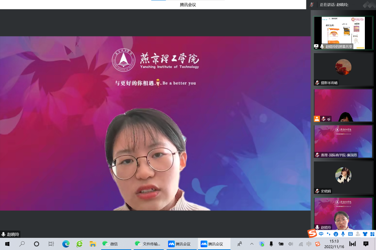This screenshot has width=376, height=250.
Task: Click the muted mic icon beside 史晓娟
Action: coord(317,191)
